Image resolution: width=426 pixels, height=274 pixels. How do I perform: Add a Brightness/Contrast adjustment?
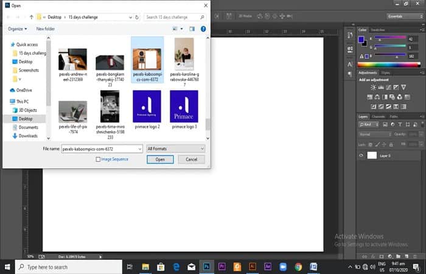tap(373, 87)
